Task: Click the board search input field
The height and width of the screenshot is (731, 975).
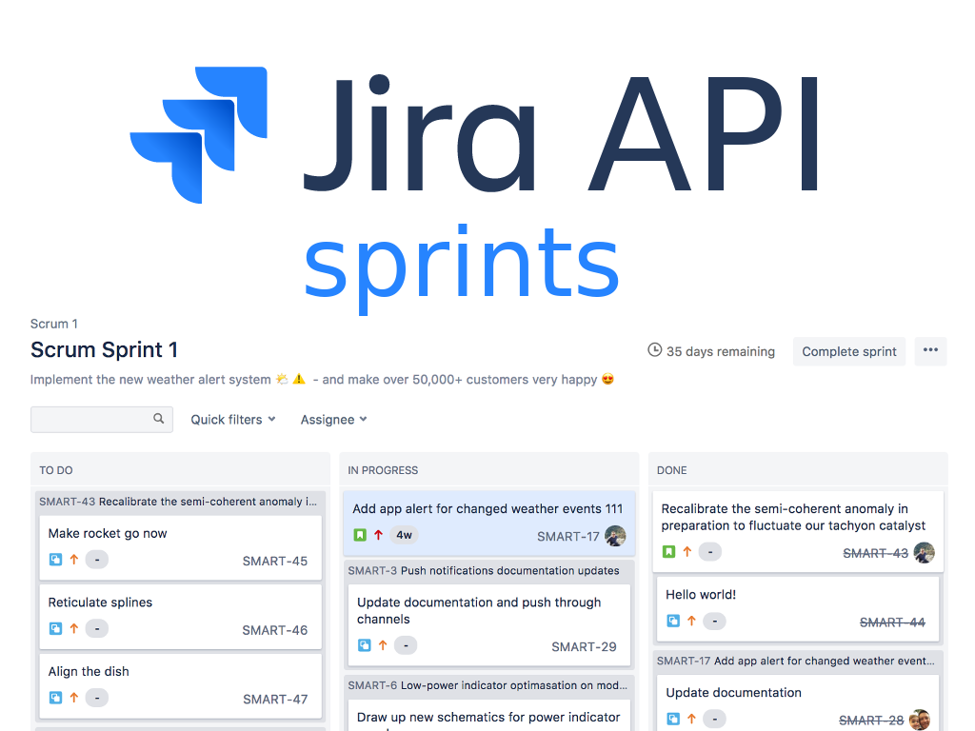Action: [x=90, y=419]
